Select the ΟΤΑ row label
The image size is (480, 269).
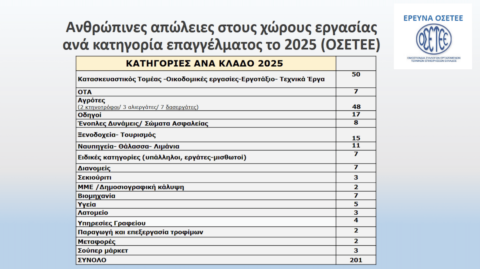coord(85,92)
